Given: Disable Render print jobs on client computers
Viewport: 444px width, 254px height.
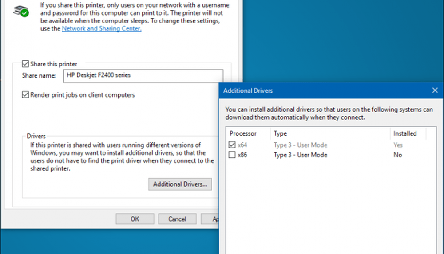Looking at the screenshot, I should point(25,94).
